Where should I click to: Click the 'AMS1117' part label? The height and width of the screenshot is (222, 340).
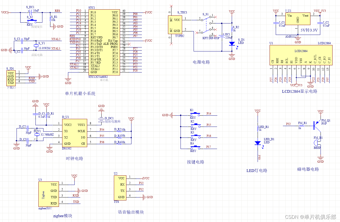[291, 36]
